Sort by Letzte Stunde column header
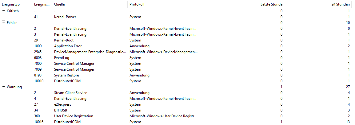 pyautogui.click(x=242, y=4)
